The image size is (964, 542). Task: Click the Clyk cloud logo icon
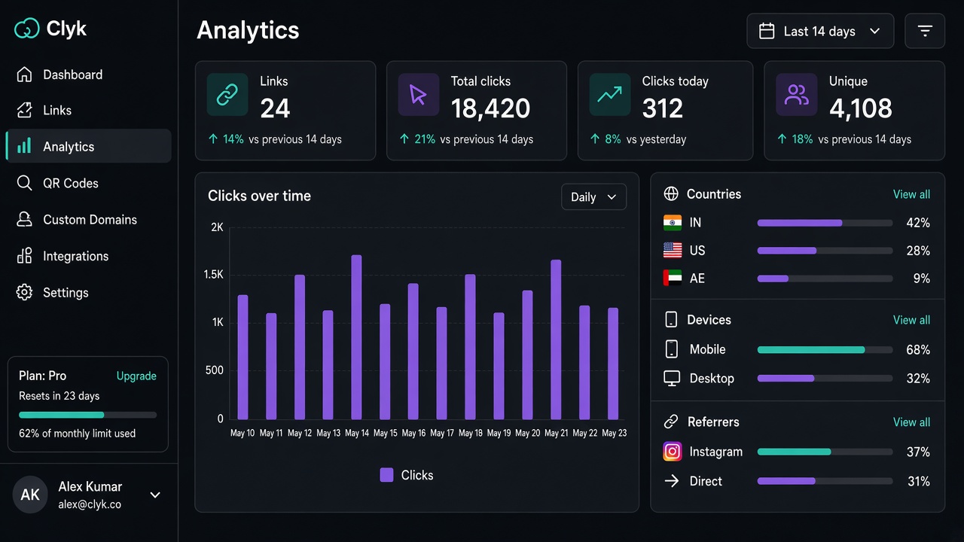26,29
